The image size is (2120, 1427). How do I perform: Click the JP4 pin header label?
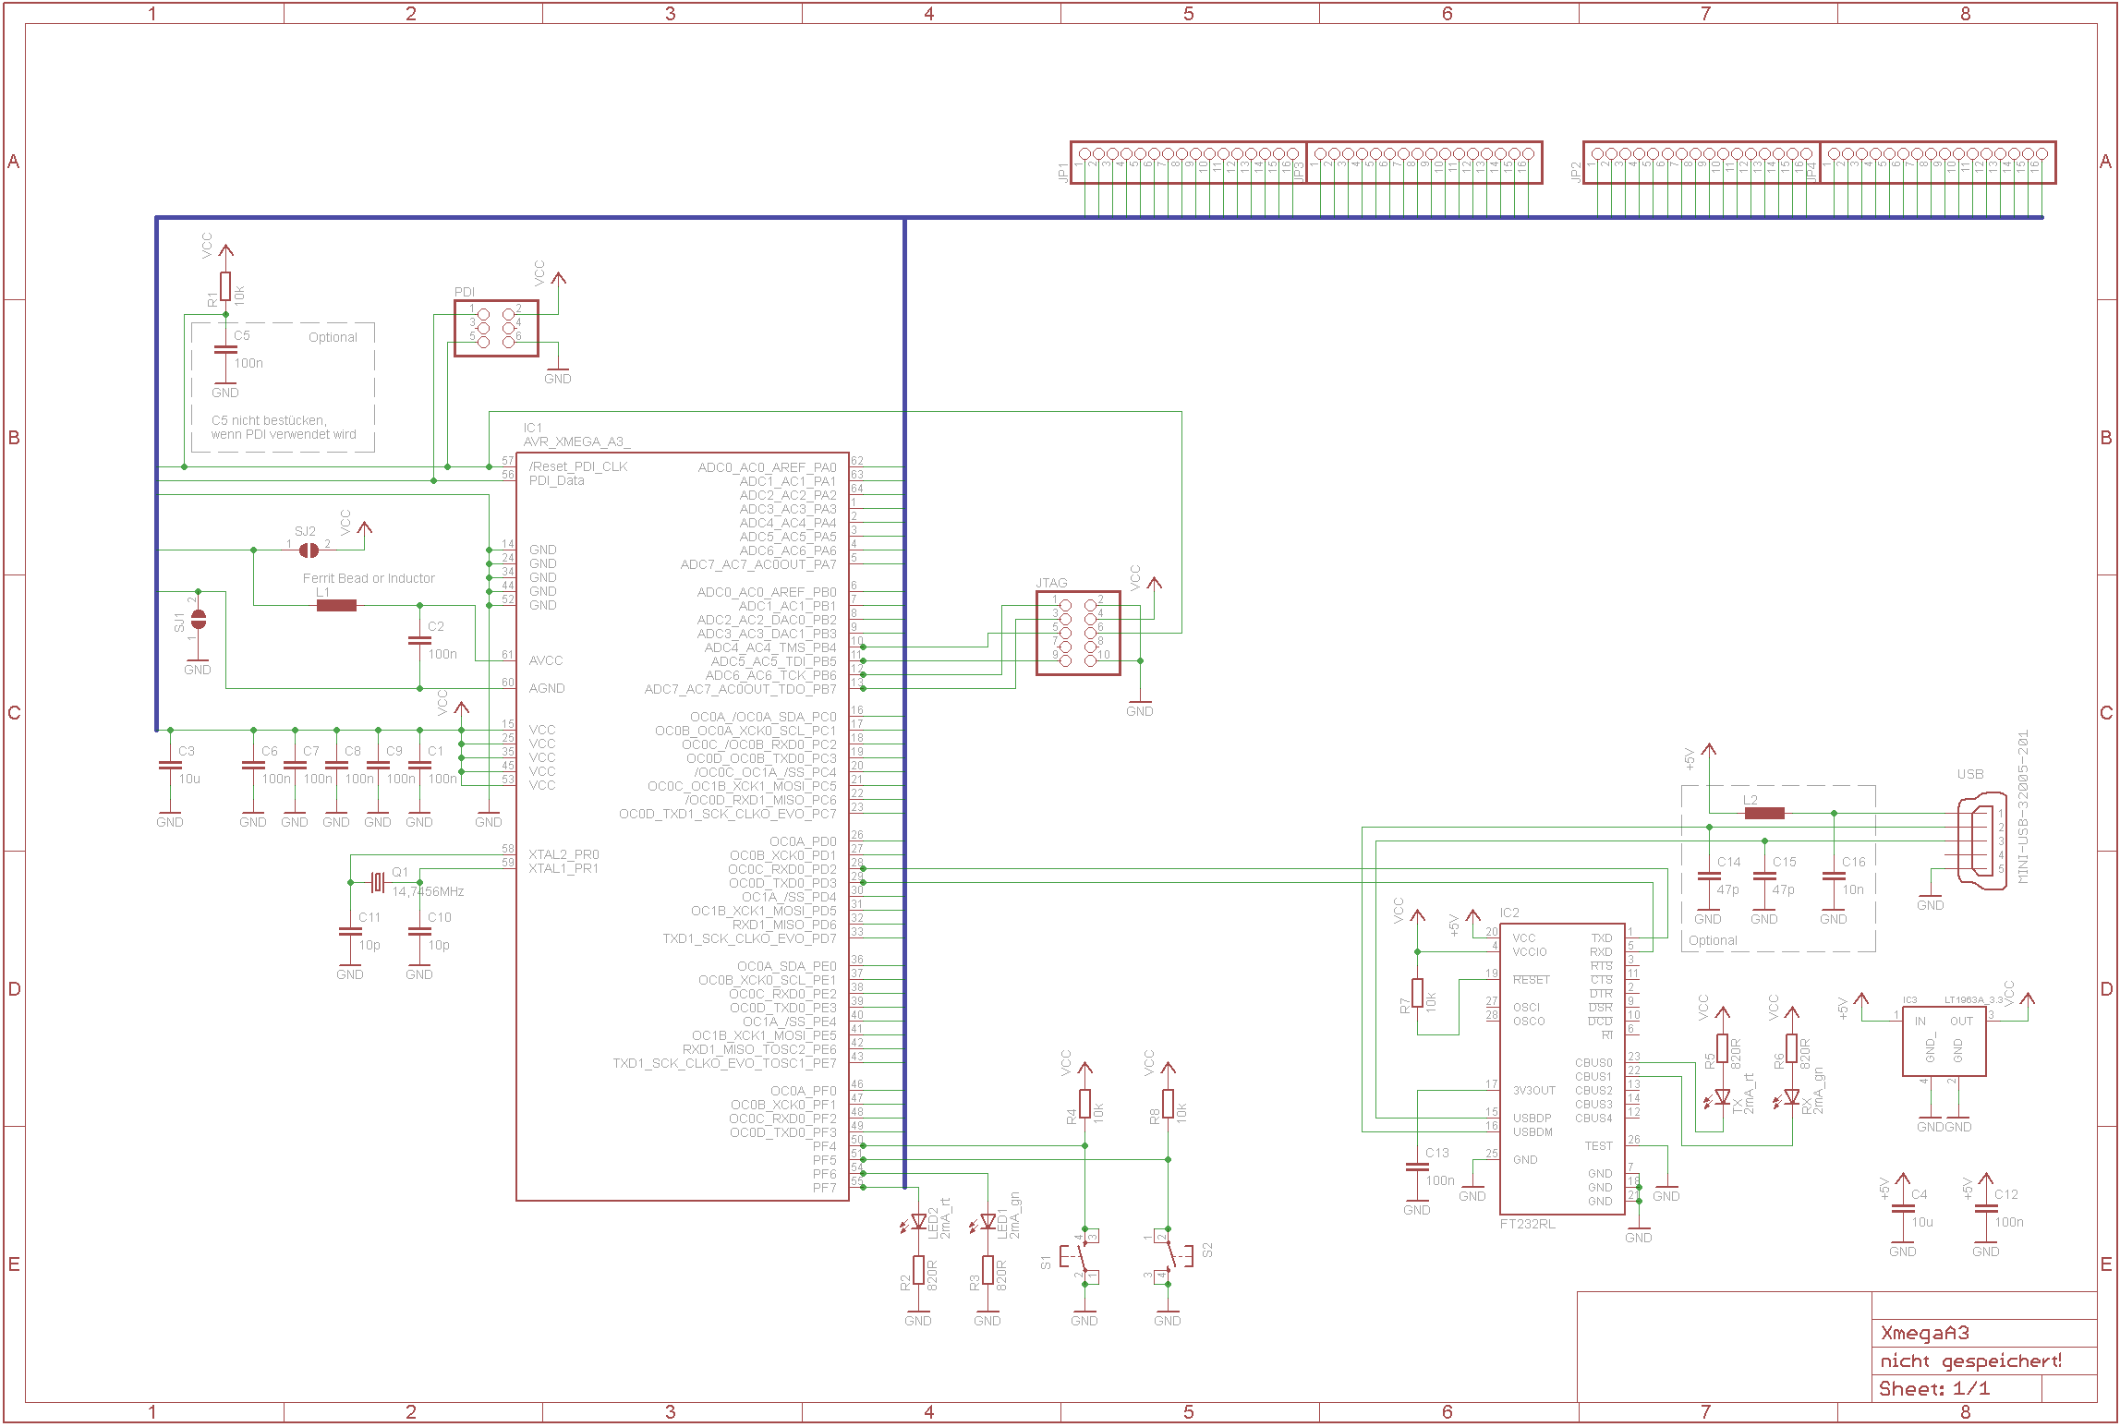[x=1811, y=172]
